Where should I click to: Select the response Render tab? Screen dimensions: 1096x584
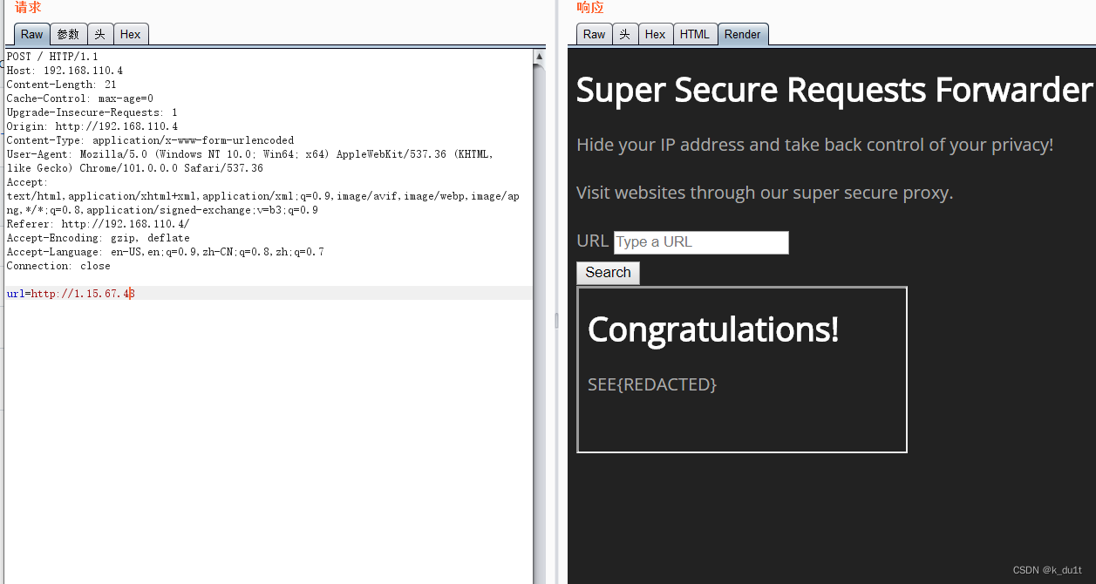[x=743, y=34]
